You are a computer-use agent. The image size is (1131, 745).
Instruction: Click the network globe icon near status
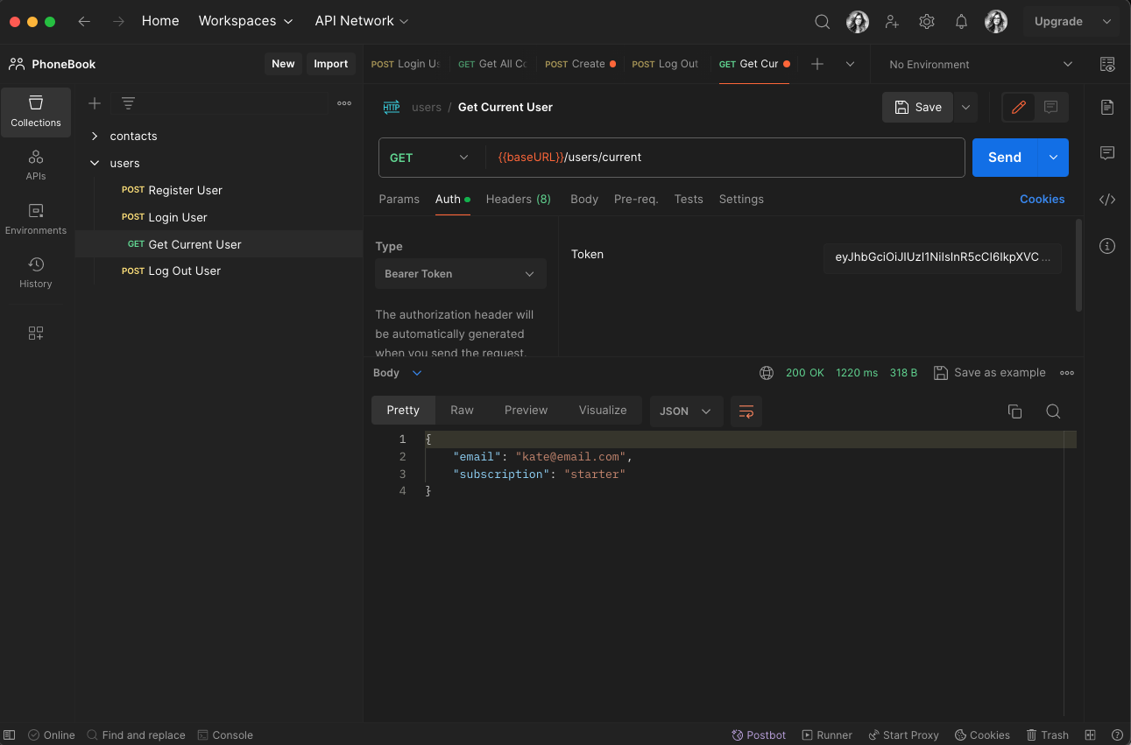pyautogui.click(x=767, y=373)
